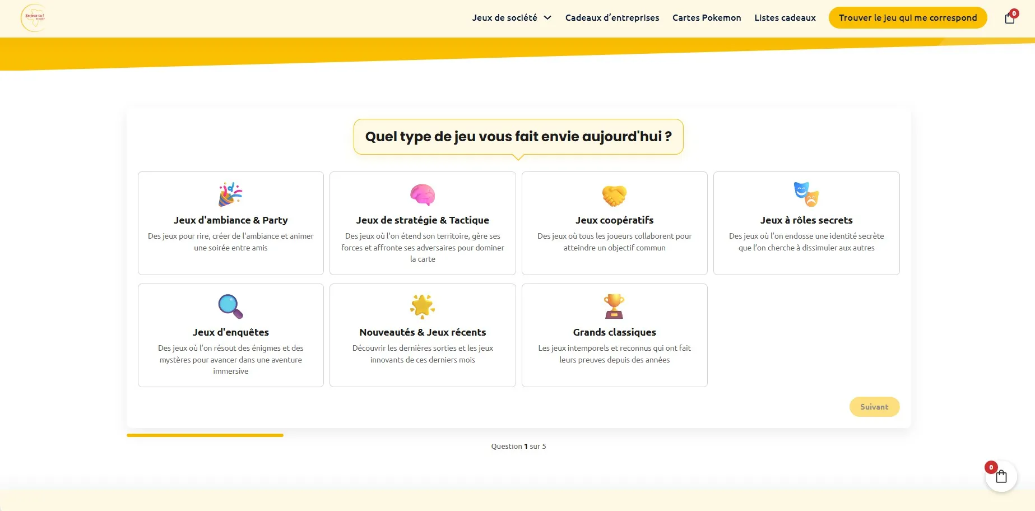The image size is (1035, 511).
Task: Click the handshake cooperative games icon
Action: [x=614, y=195]
